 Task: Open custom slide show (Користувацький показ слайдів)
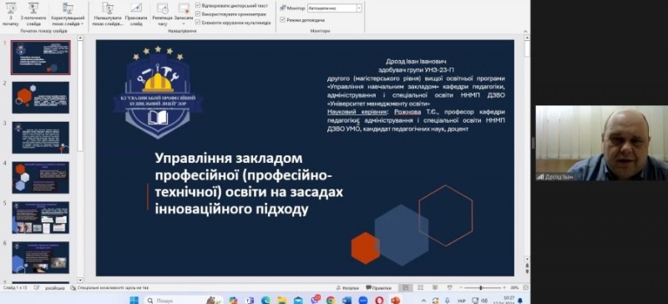[x=68, y=14]
